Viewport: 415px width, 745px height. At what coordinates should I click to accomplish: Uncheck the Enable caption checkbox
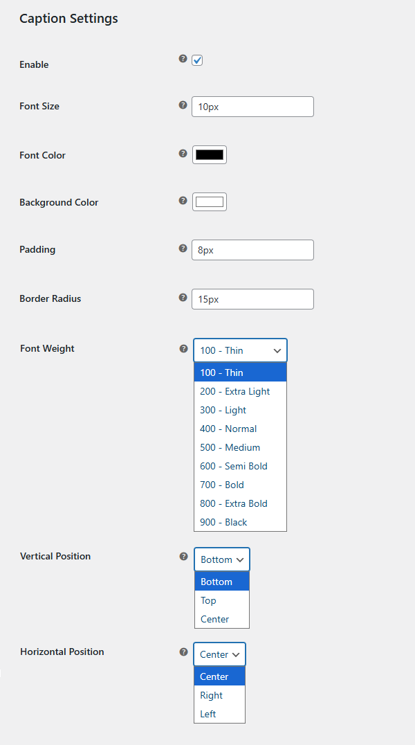197,60
